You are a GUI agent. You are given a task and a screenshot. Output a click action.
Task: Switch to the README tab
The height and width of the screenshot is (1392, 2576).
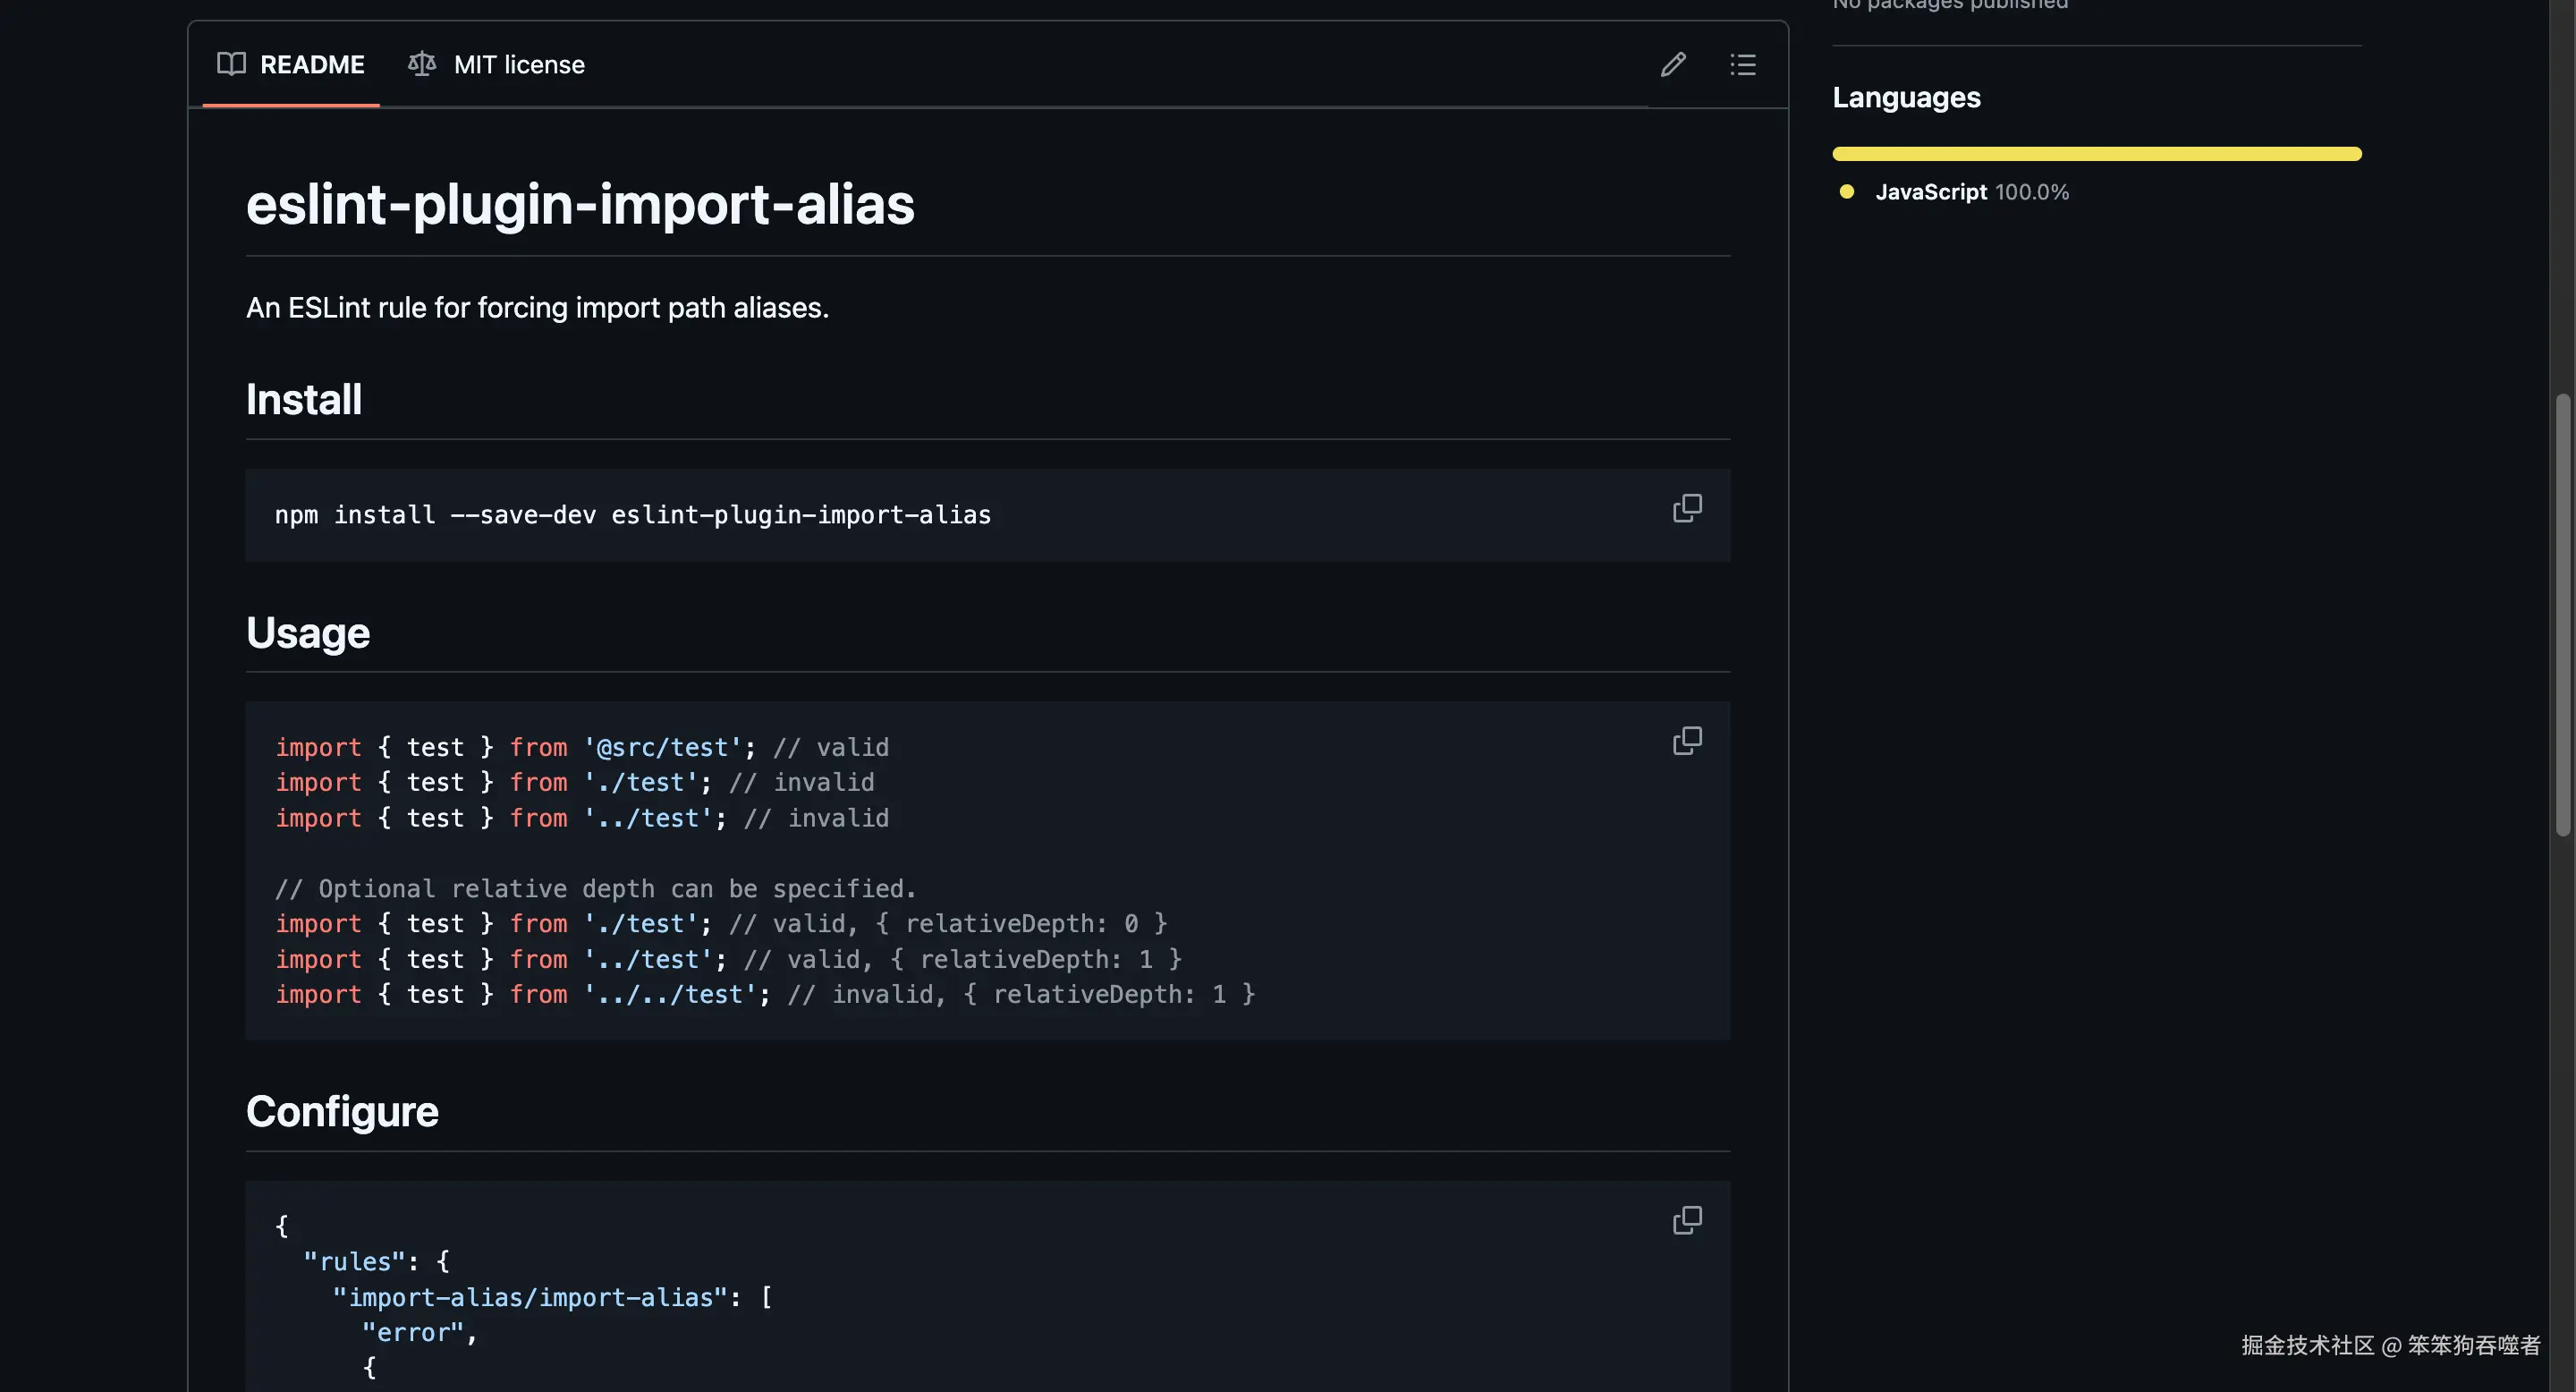(311, 65)
